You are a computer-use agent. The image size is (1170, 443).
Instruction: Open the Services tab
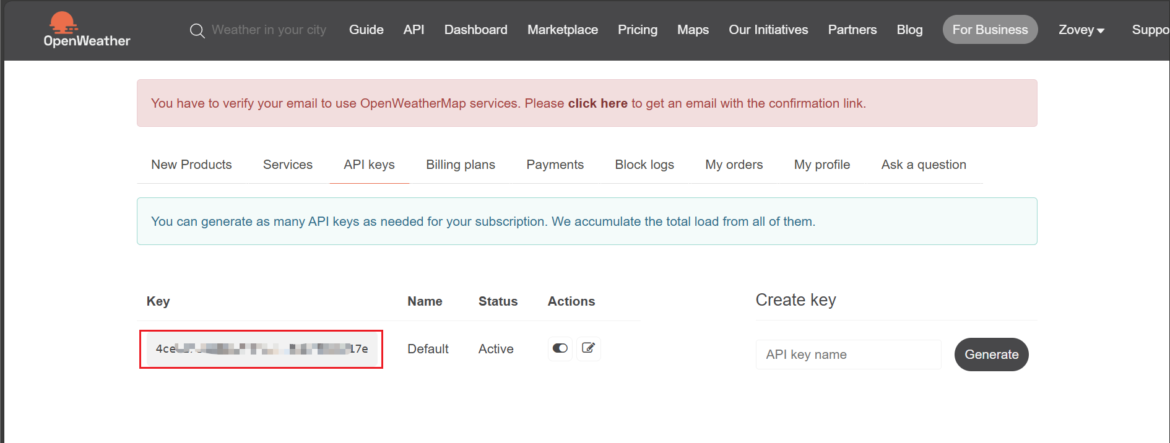coord(287,165)
